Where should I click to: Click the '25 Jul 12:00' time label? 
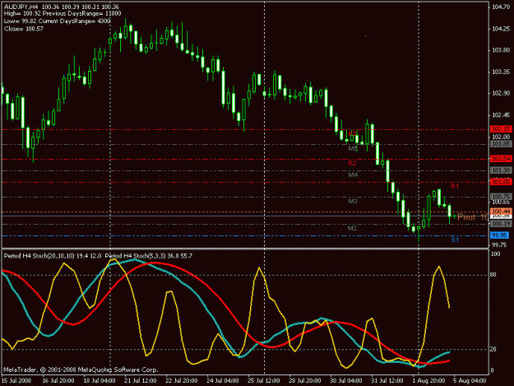tap(264, 380)
